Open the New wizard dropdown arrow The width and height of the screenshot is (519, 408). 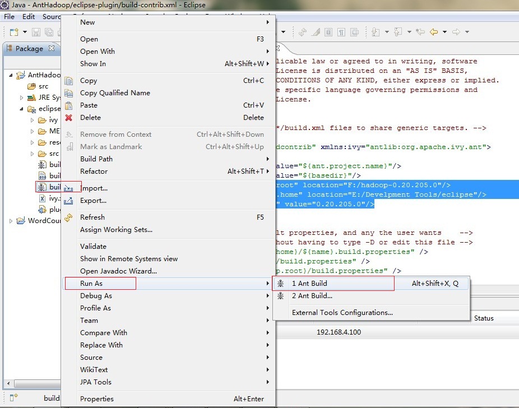click(25, 32)
